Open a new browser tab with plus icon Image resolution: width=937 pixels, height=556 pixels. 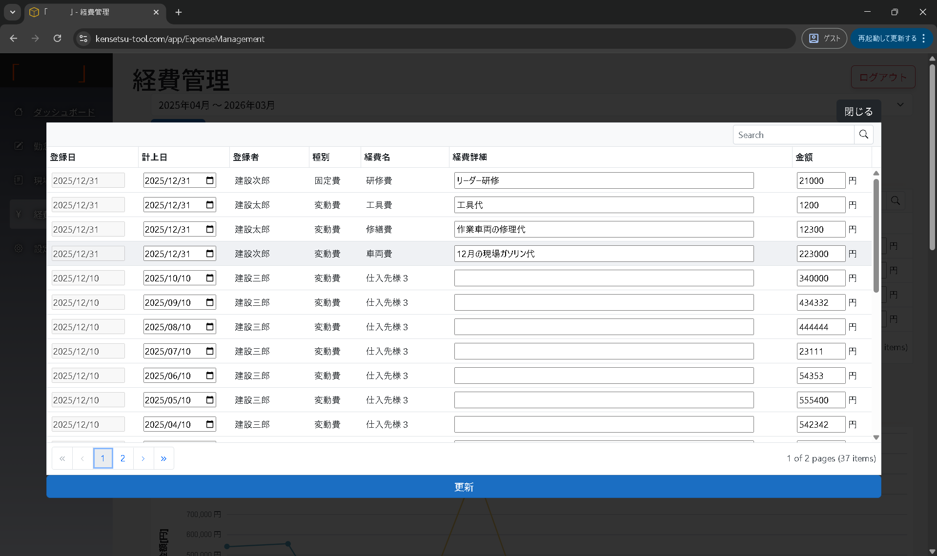point(179,12)
